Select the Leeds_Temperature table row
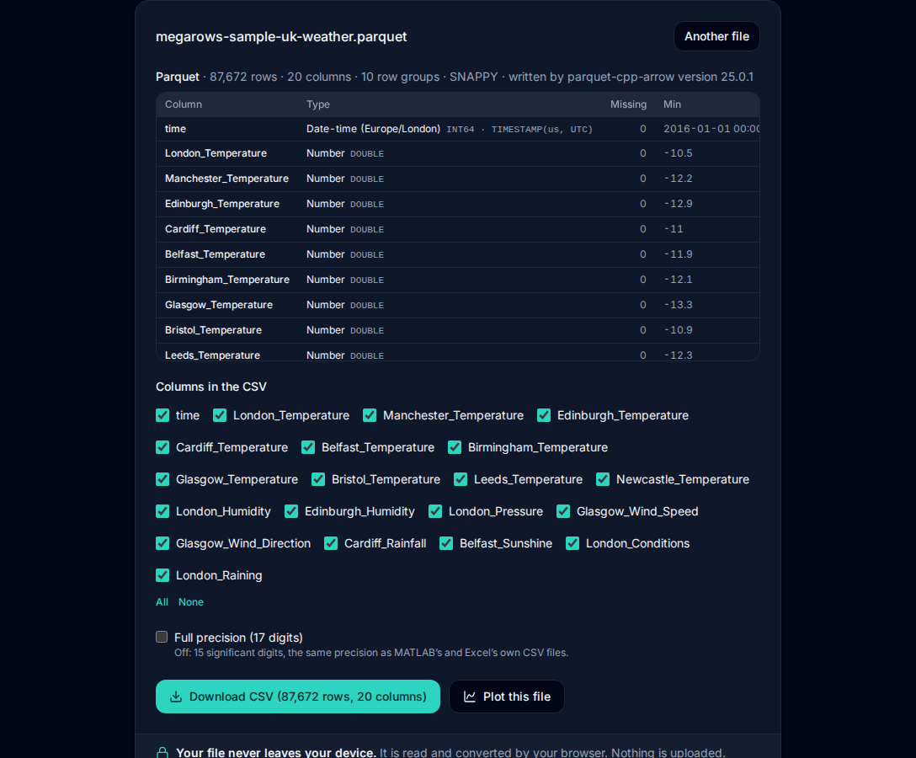The height and width of the screenshot is (758, 916). [x=458, y=352]
